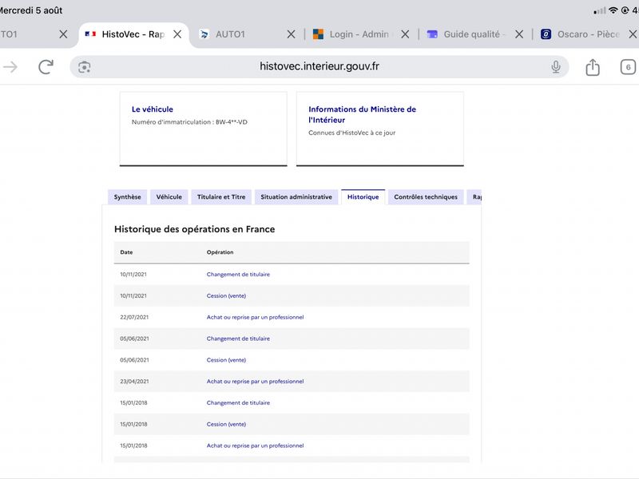Screen dimensions: 639x479
Task: Click the Opération column header
Action: (220, 252)
